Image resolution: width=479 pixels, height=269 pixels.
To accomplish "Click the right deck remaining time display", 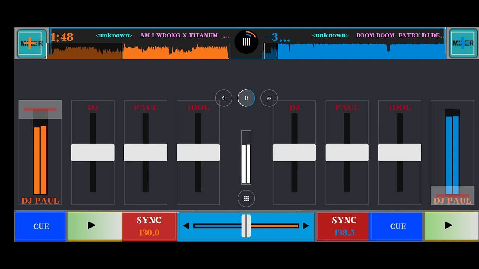I will (x=278, y=37).
